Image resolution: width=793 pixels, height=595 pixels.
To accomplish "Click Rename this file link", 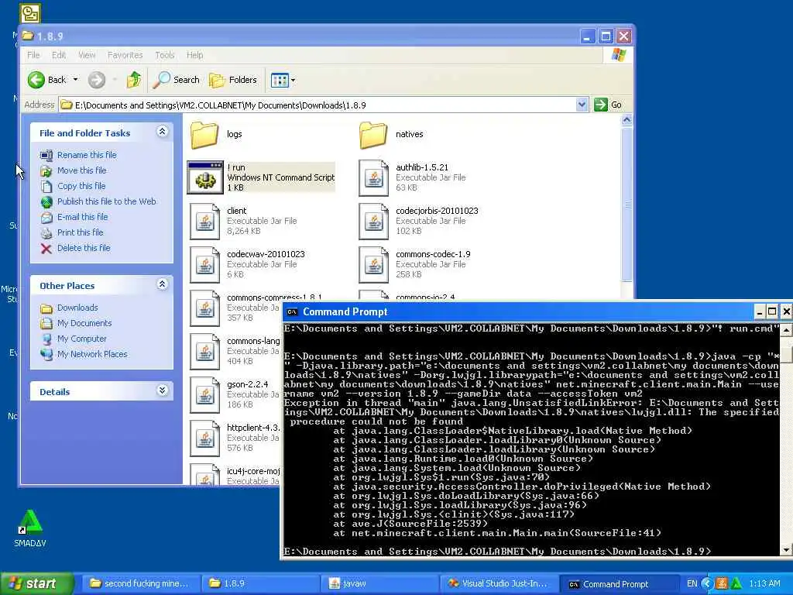I will click(87, 155).
